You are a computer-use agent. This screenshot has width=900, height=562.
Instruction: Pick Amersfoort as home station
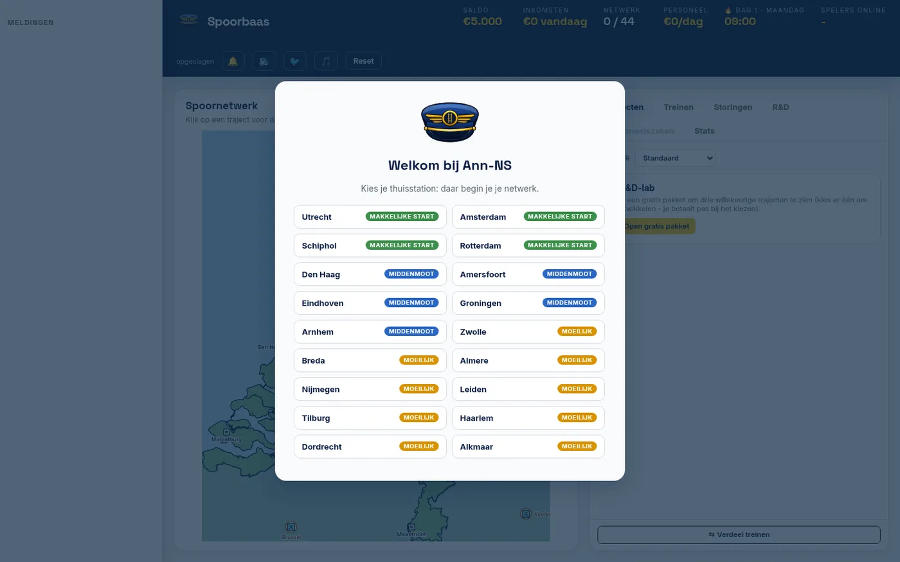pyautogui.click(x=528, y=274)
